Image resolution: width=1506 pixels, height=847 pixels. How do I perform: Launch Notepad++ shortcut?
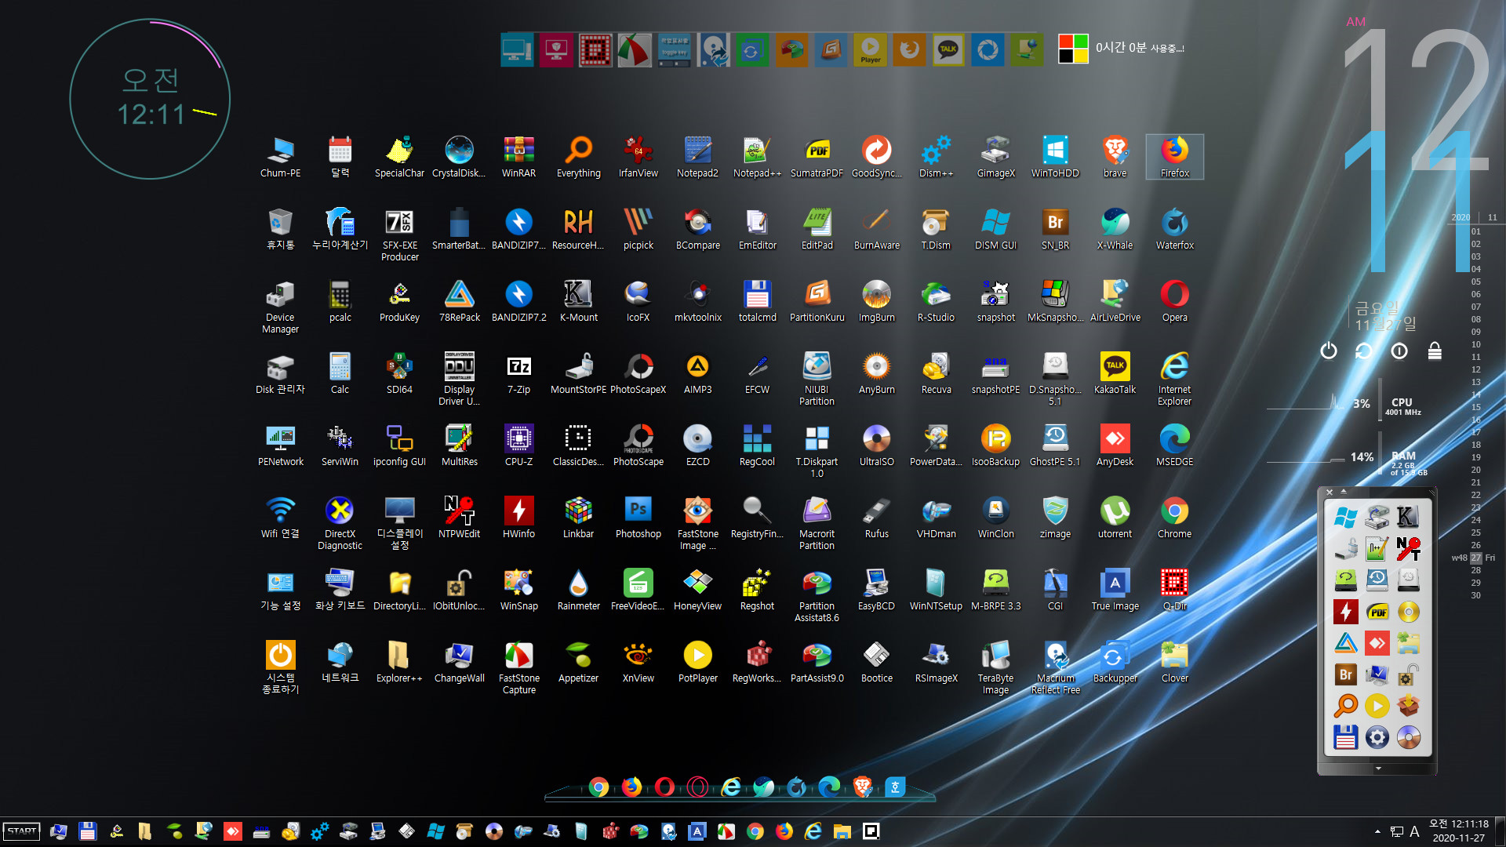click(x=757, y=157)
